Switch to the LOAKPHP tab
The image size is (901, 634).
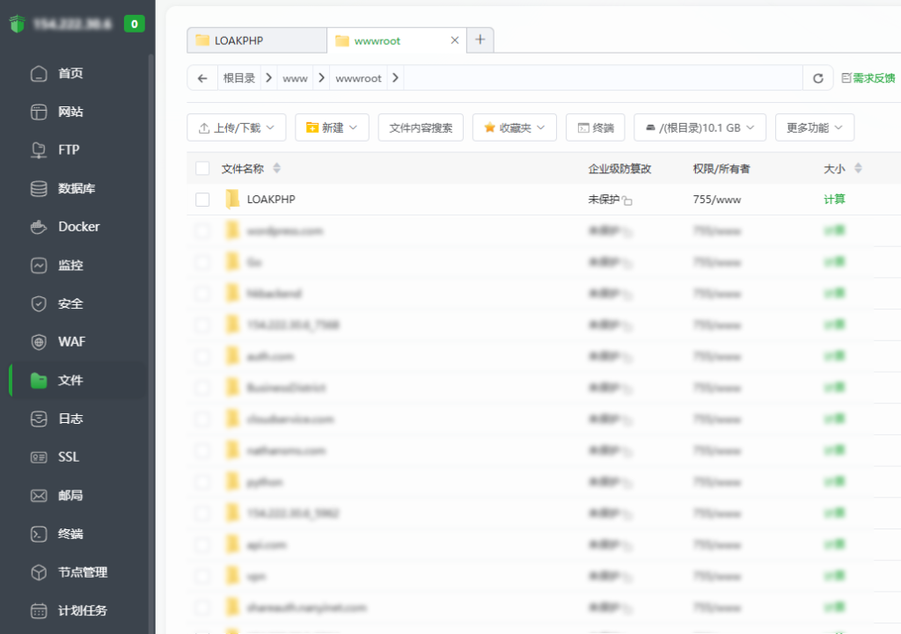coord(257,40)
